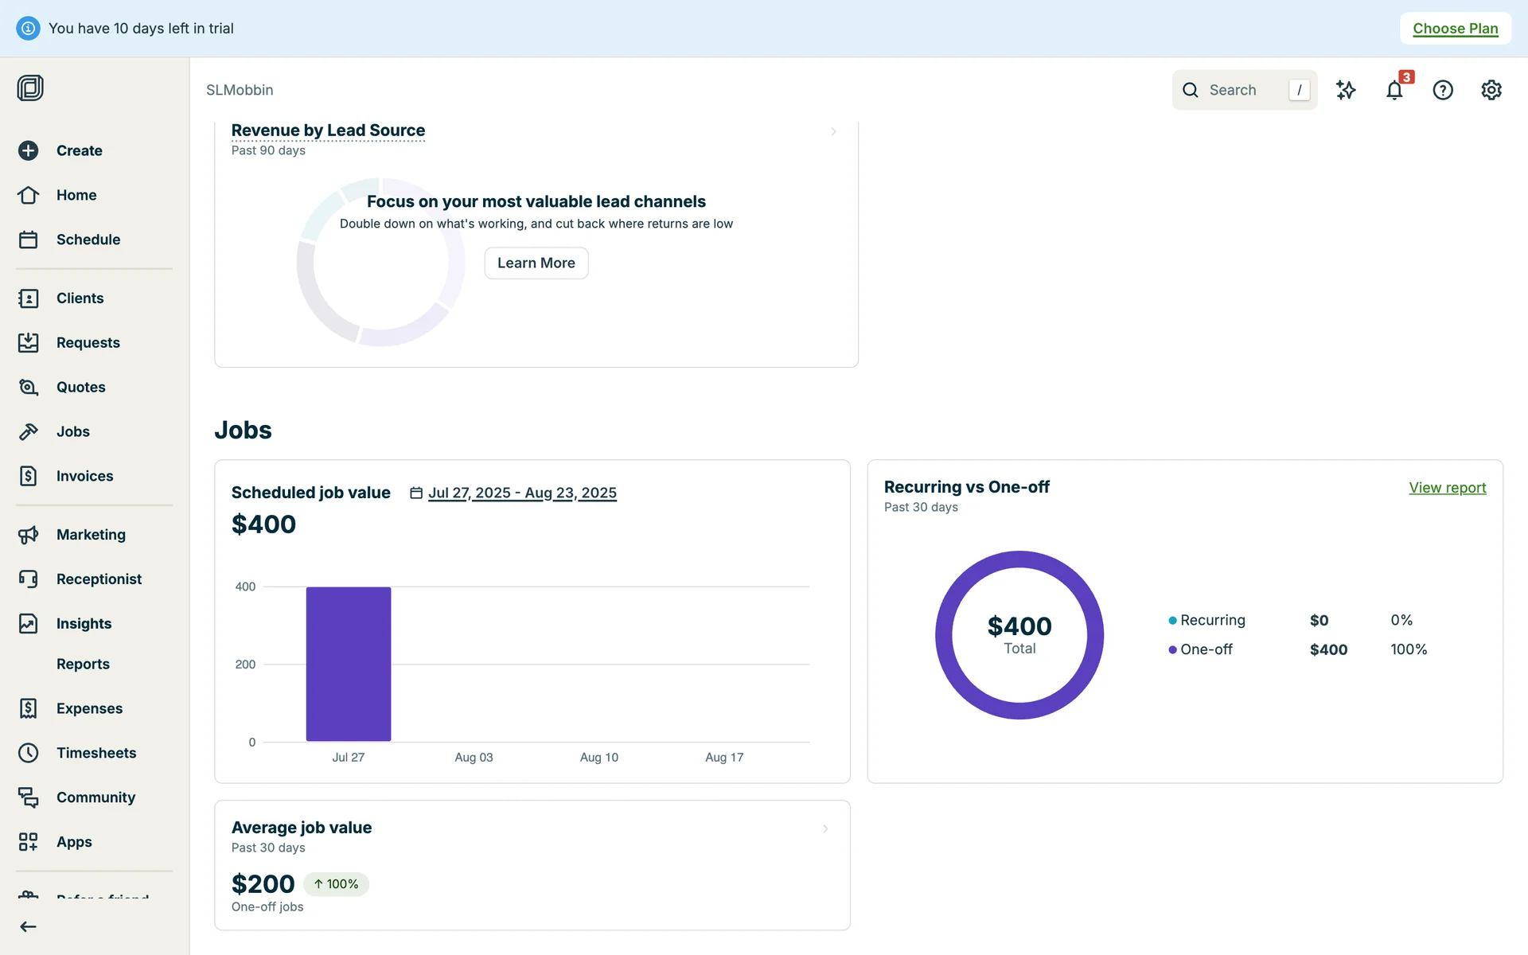Open the scheduled job value date range picker
Screen dimensions: 1528x955
(x=521, y=493)
